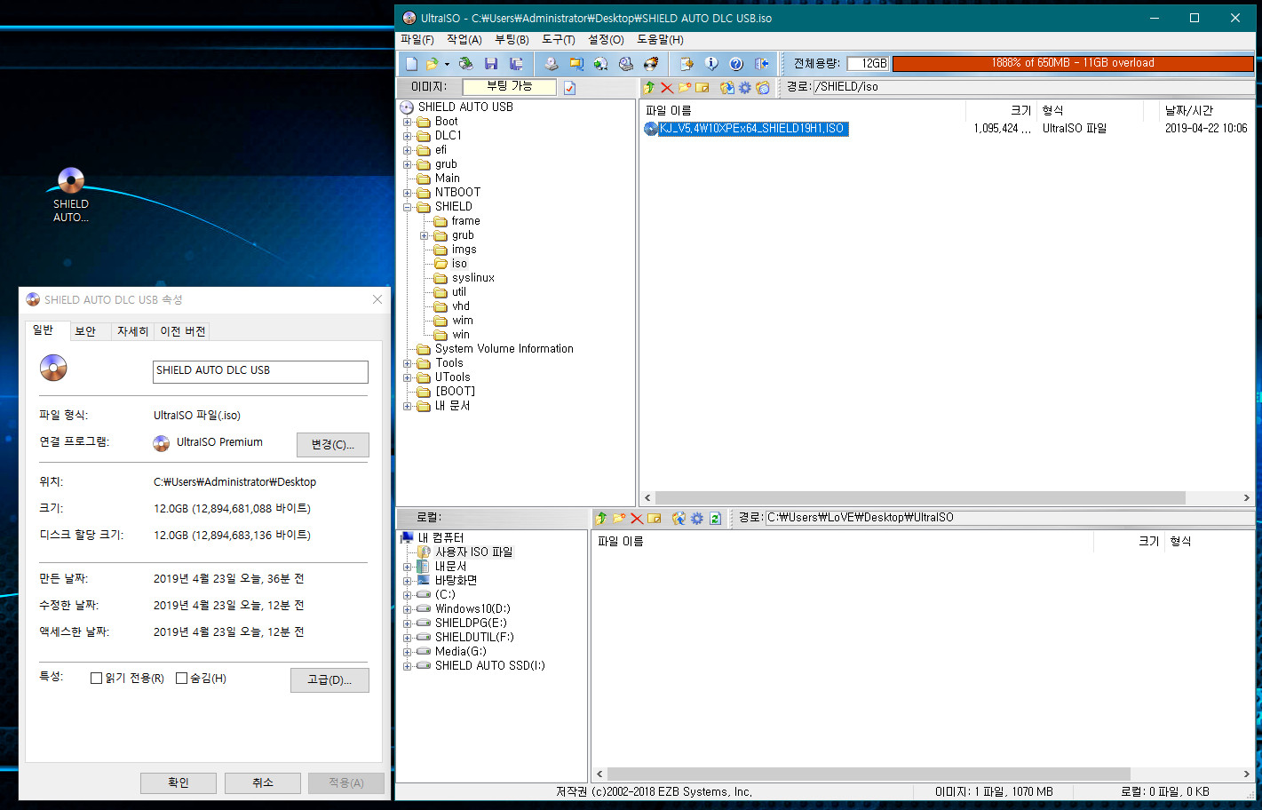Select the SHIELD AUTO desktop icon
The image size is (1262, 810).
70,195
